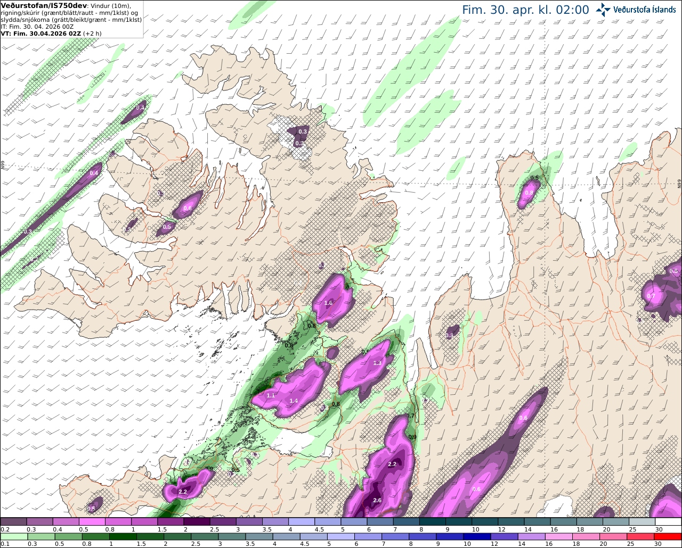The height and width of the screenshot is (548, 682).
Task: Pick the bright red swatch in the bottom legend row
Action: click(x=668, y=537)
